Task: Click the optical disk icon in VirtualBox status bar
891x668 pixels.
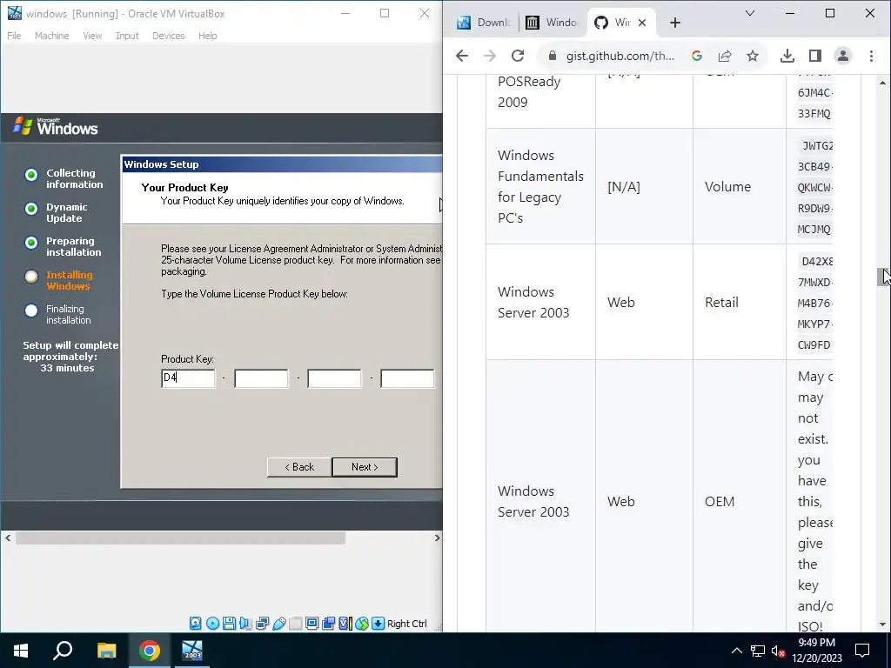Action: (212, 623)
